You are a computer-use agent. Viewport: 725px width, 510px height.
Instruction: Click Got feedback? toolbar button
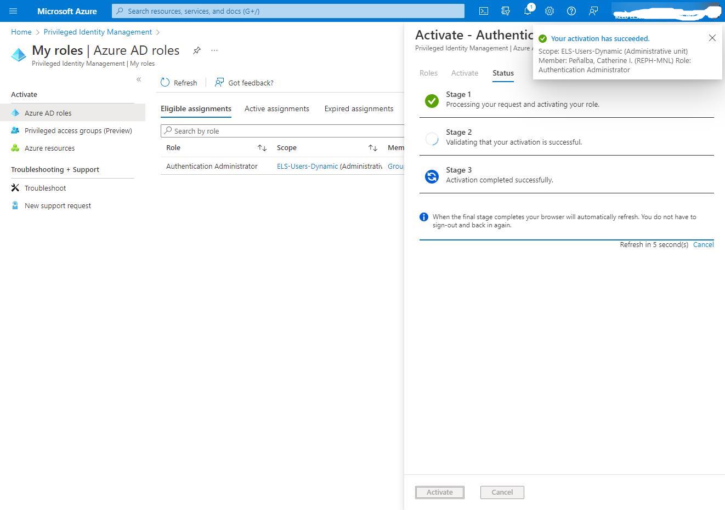(x=244, y=83)
